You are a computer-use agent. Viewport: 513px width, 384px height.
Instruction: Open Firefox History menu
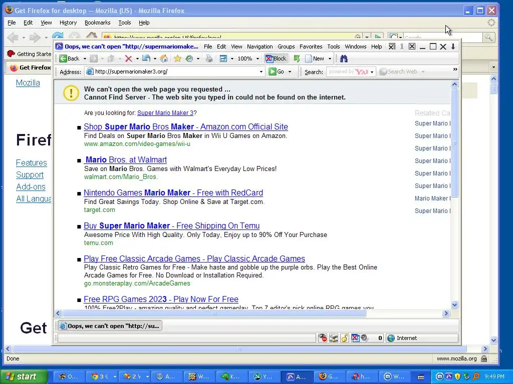[x=68, y=22]
